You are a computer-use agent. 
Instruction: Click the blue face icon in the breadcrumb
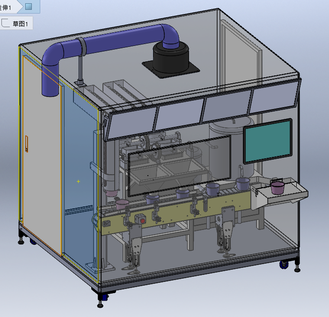coord(29,7)
